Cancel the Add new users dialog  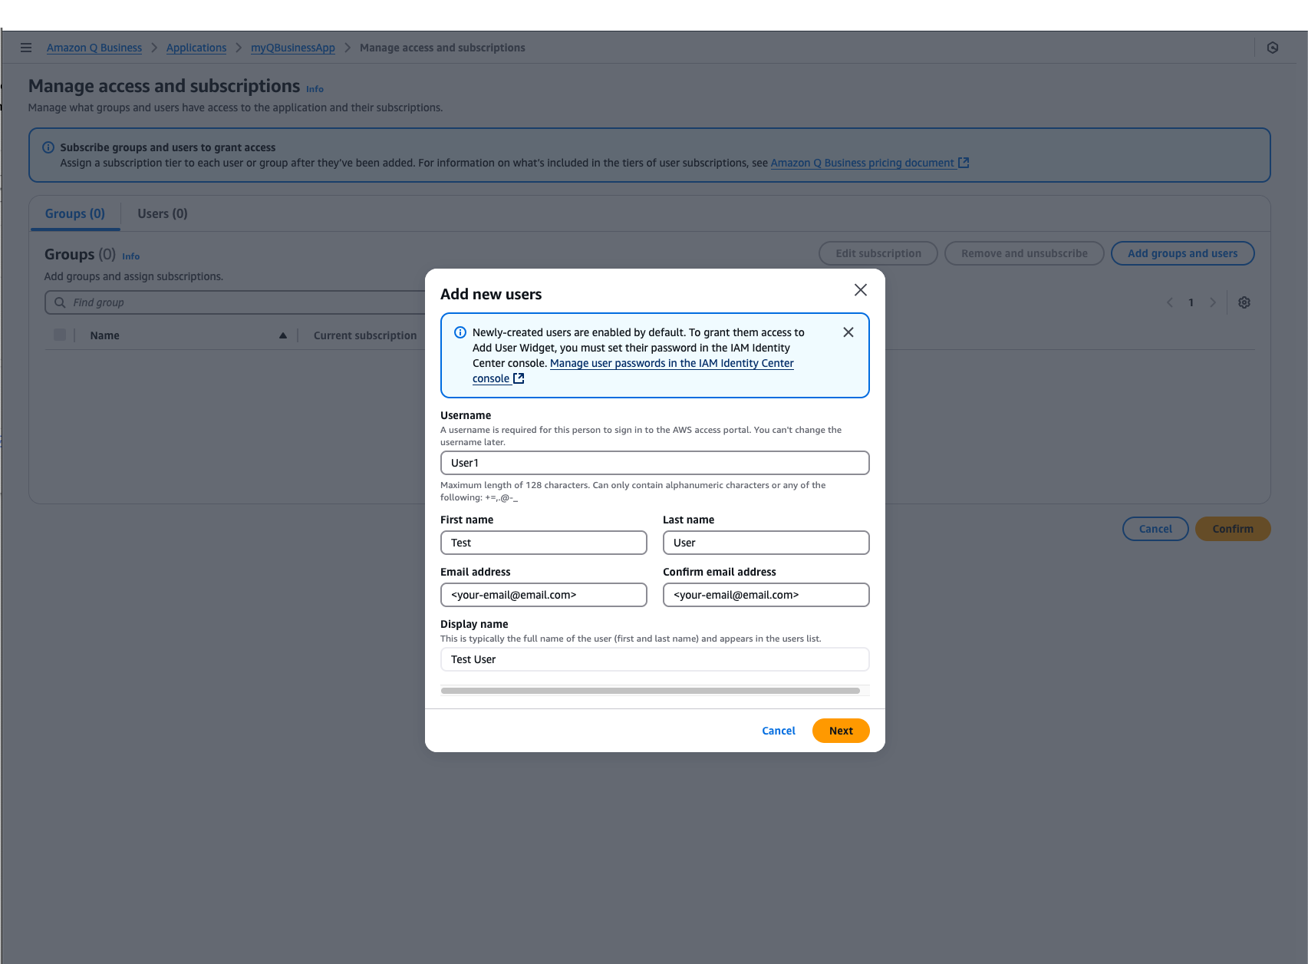(x=778, y=731)
